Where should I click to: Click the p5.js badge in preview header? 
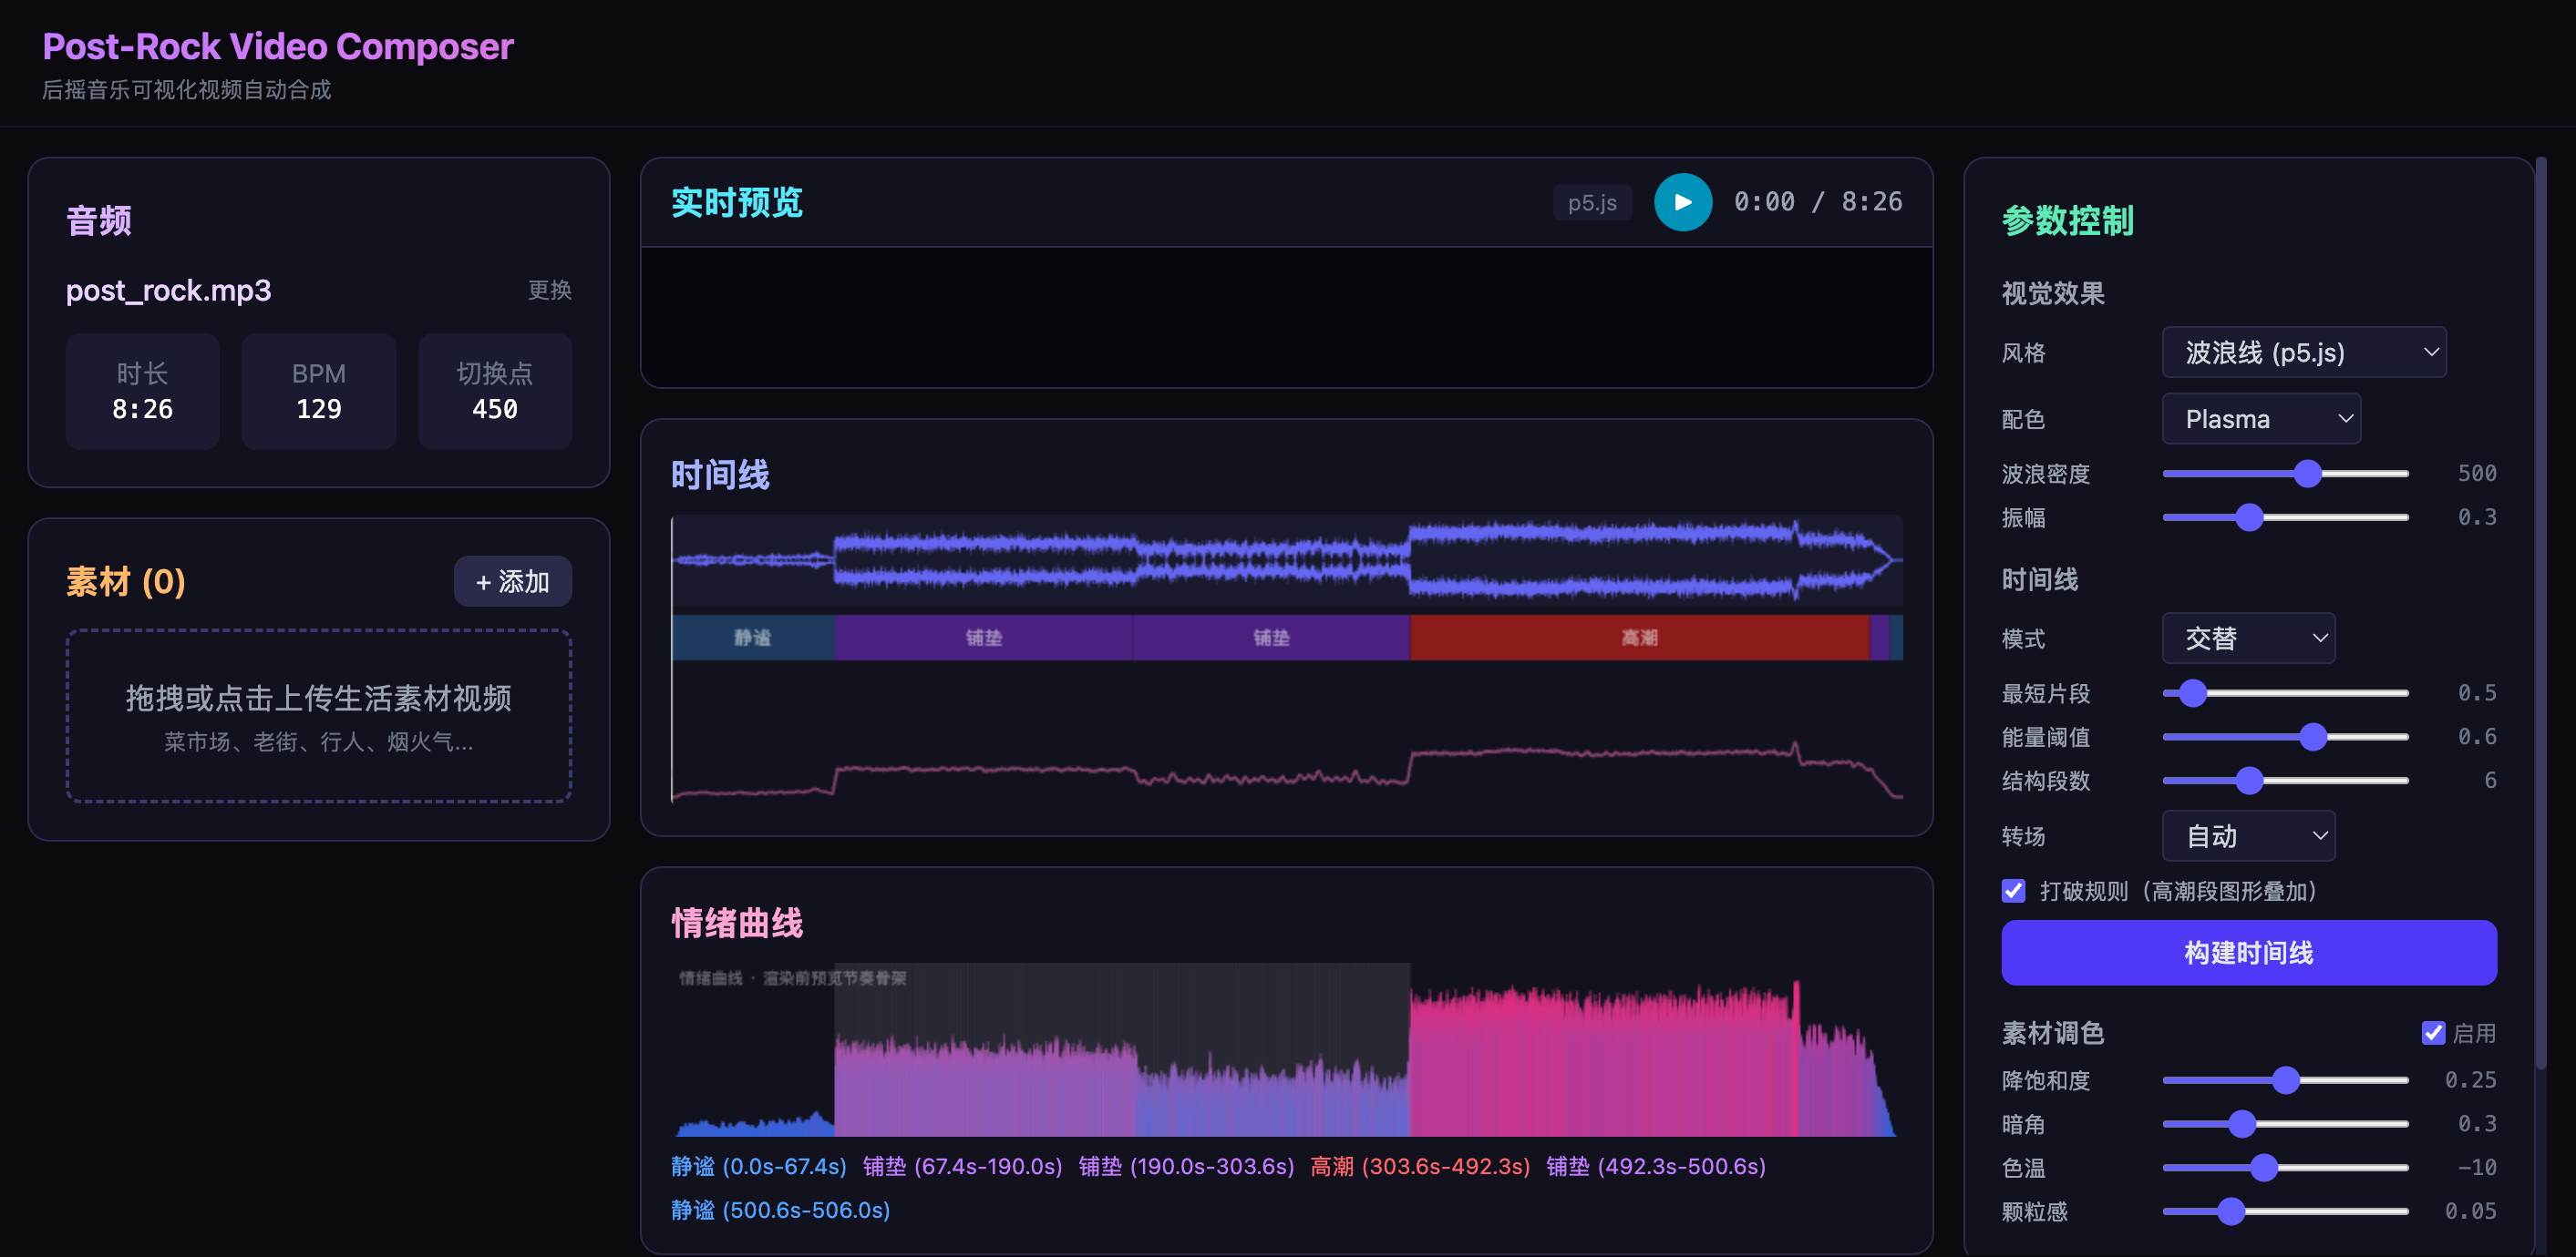coord(1591,202)
